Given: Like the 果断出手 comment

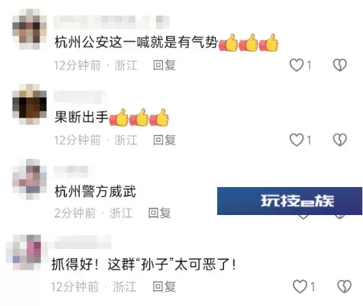Looking at the screenshot, I should pyautogui.click(x=297, y=140).
